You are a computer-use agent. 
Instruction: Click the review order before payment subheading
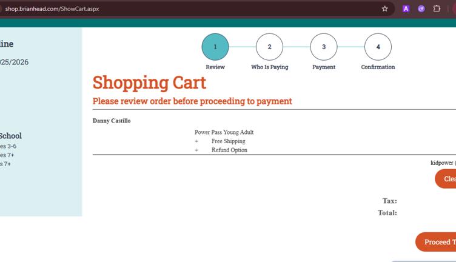pyautogui.click(x=192, y=101)
